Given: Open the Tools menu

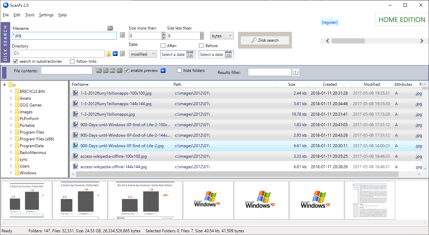Looking at the screenshot, I should coord(30,15).
